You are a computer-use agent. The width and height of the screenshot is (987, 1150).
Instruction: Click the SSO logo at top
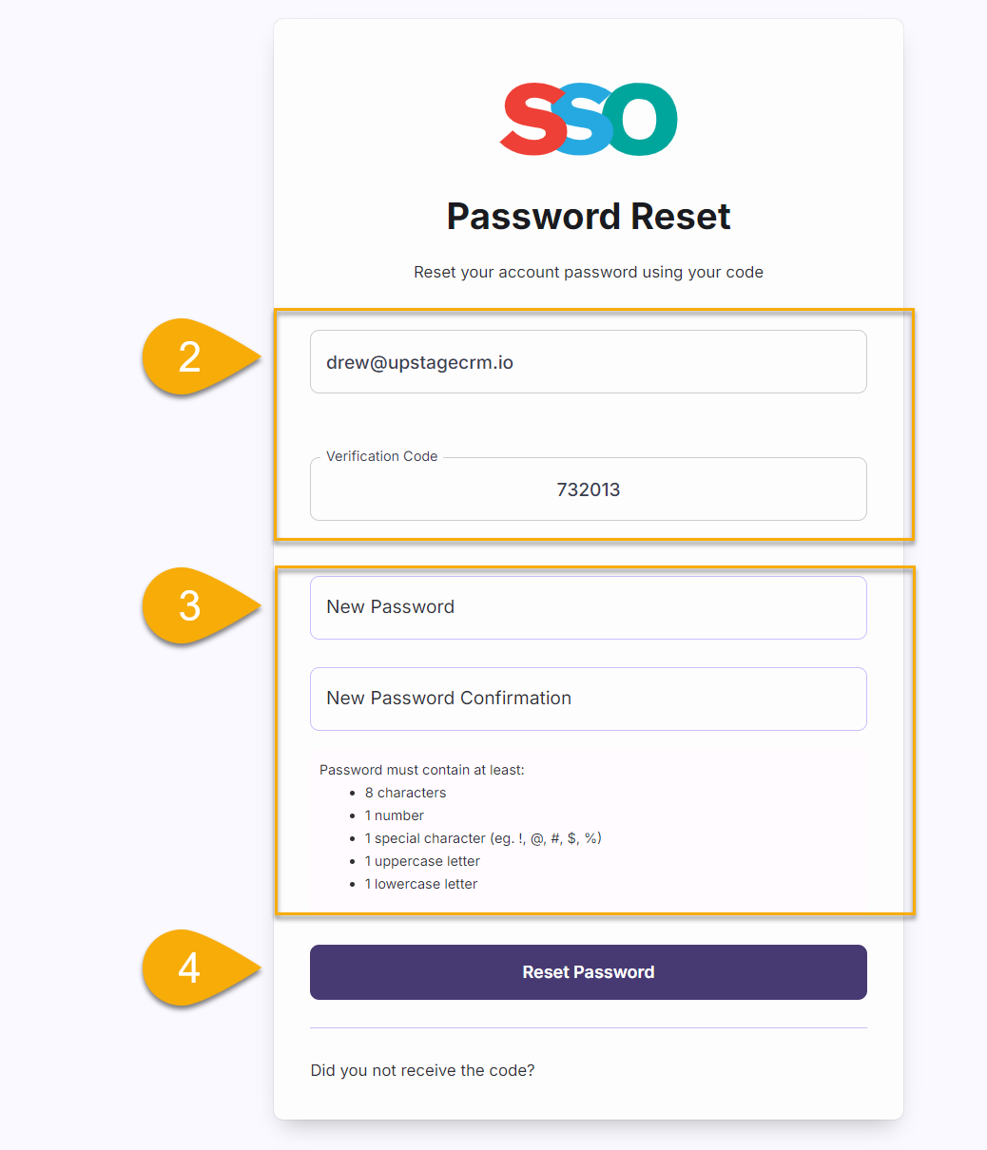click(589, 119)
